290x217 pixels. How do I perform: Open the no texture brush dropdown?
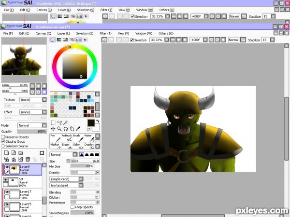point(66,185)
